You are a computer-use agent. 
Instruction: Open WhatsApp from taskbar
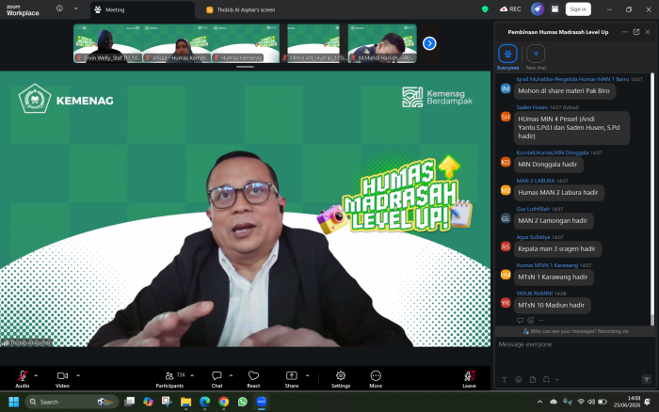click(243, 402)
